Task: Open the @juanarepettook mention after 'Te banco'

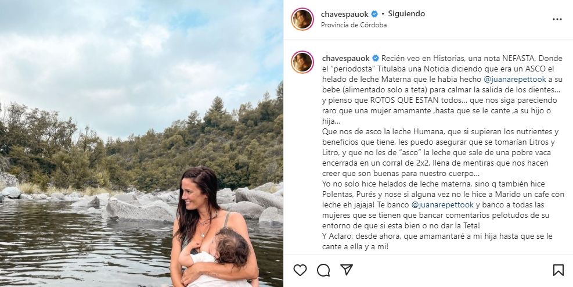Action: point(443,205)
